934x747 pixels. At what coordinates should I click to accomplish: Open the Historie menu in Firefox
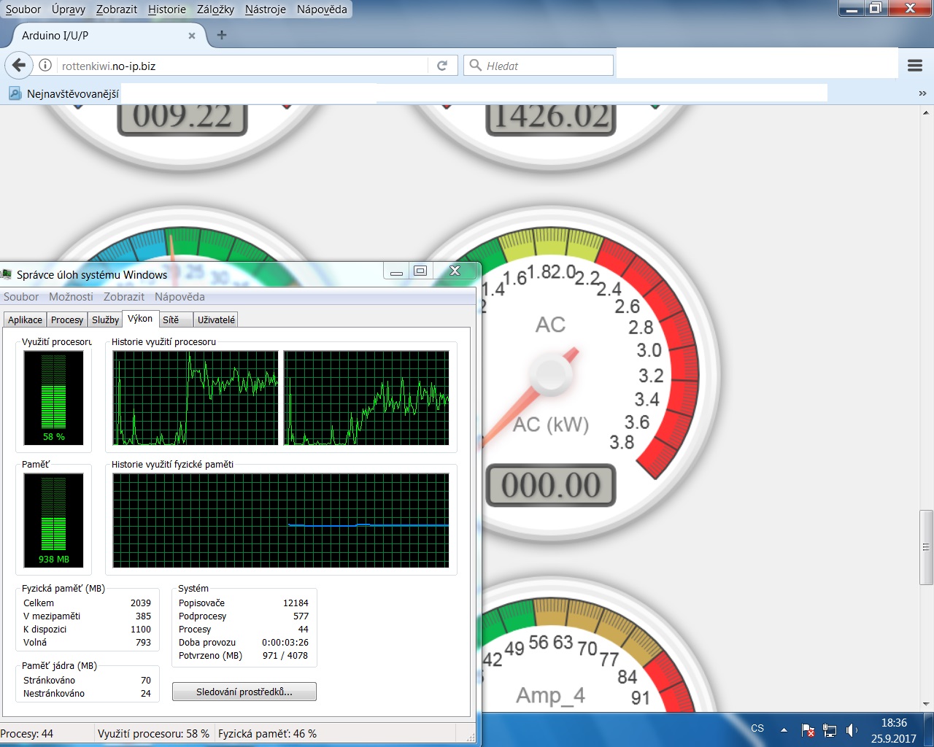click(x=167, y=9)
